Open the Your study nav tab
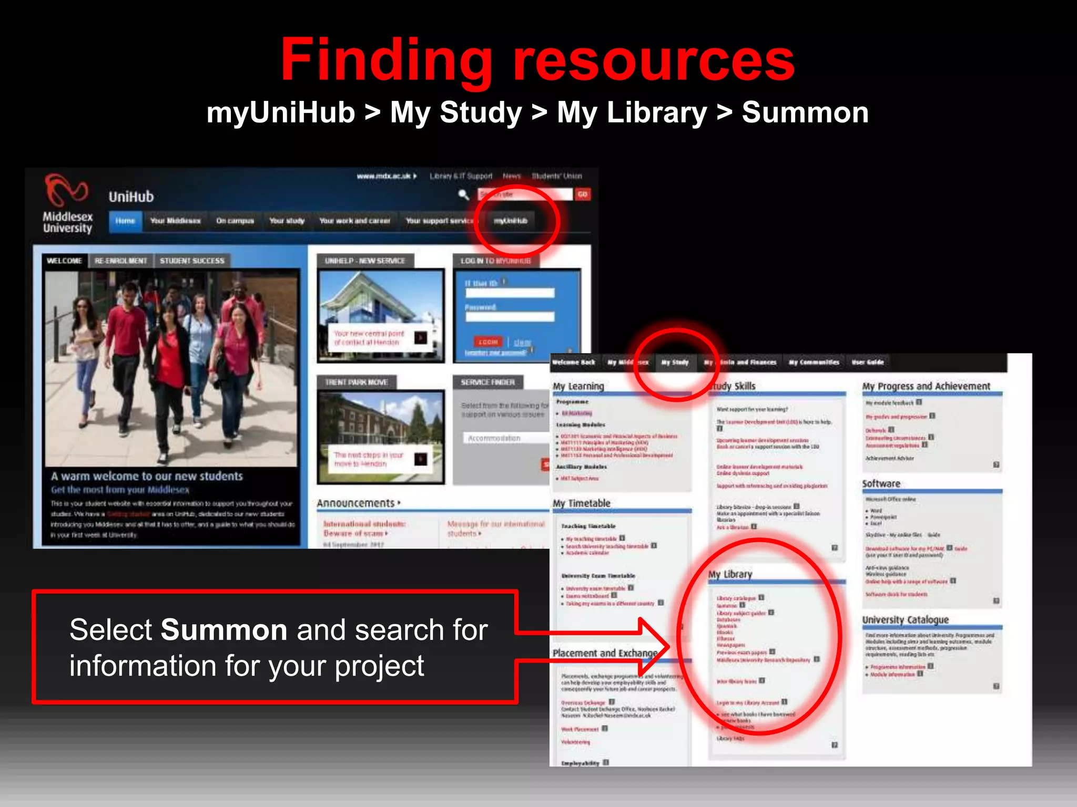 pos(287,221)
